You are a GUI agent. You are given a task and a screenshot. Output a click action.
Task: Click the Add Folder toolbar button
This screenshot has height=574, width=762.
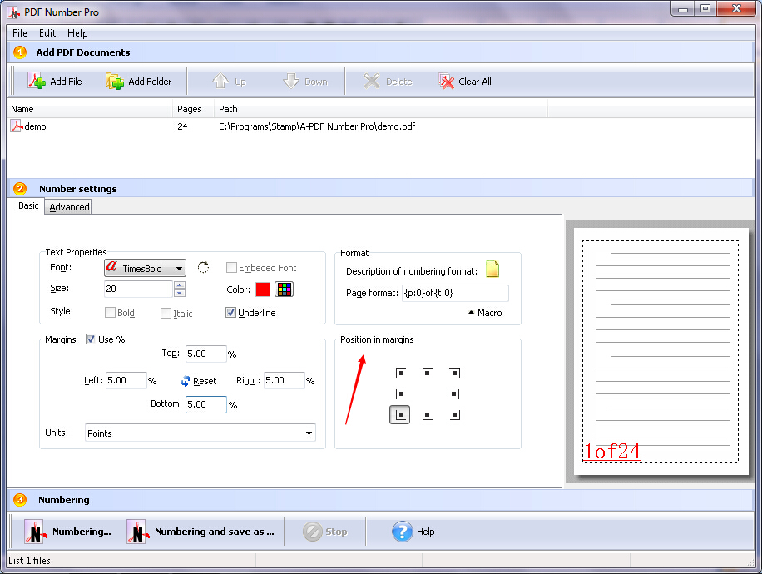click(138, 82)
